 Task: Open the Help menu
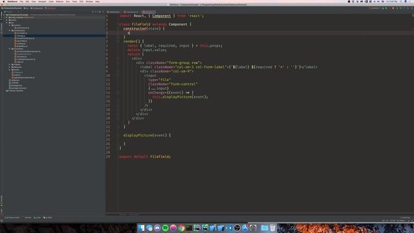(x=98, y=1)
